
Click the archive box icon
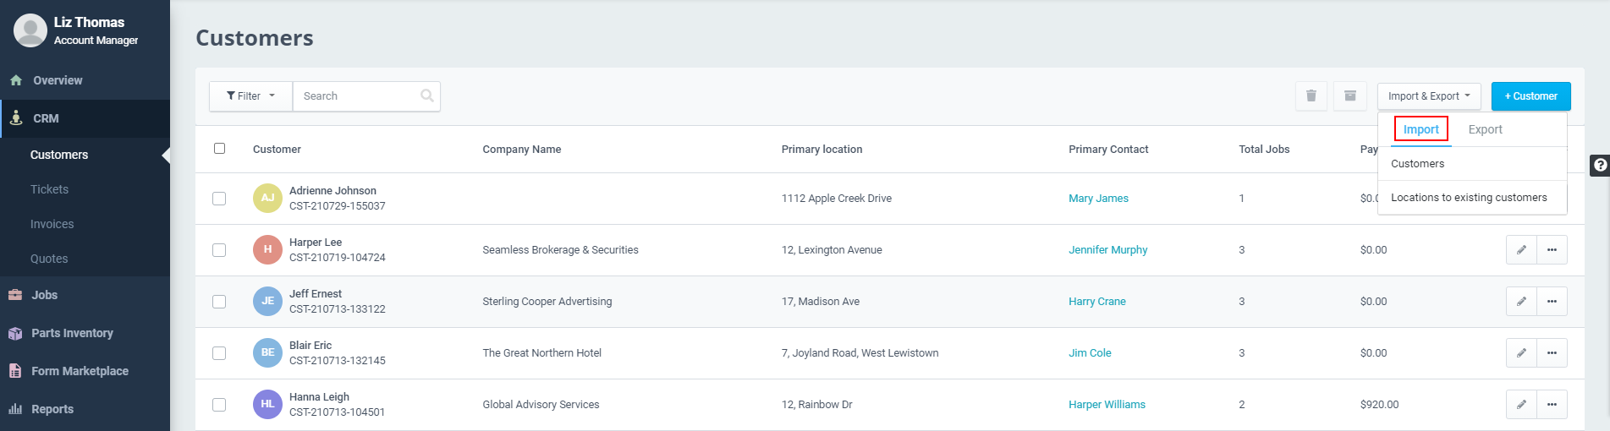[x=1350, y=95]
